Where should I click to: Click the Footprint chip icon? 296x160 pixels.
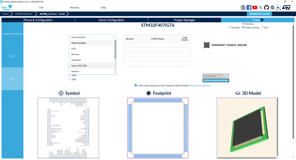pos(148,93)
